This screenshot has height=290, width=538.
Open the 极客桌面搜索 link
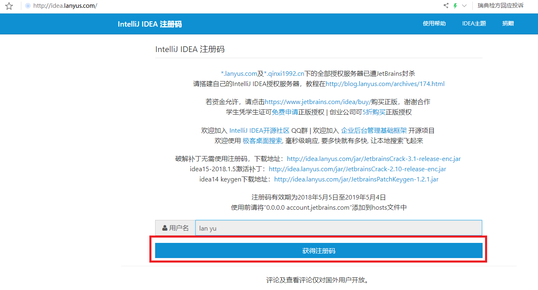tap(263, 141)
